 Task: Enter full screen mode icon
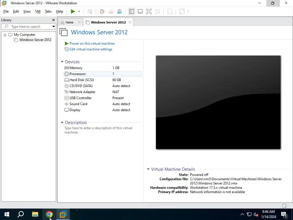(x=149, y=11)
